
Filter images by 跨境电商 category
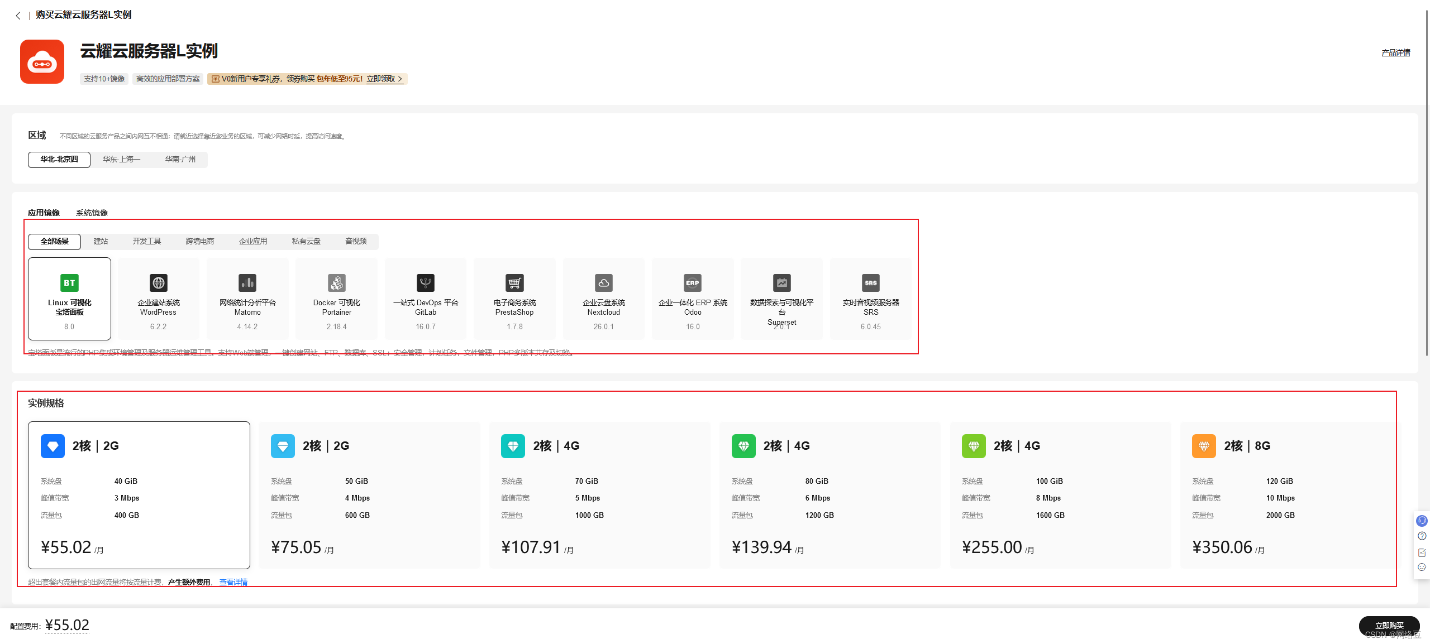coord(199,242)
